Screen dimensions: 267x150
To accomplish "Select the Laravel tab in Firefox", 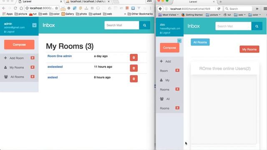I will [193, 2].
